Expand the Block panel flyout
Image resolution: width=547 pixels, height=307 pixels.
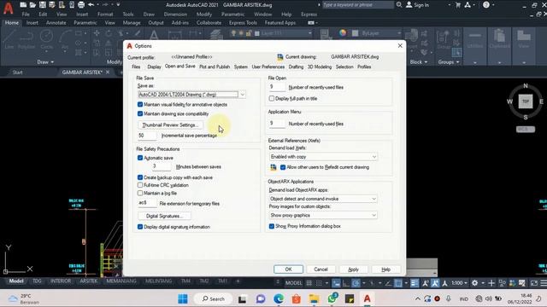tap(418, 62)
